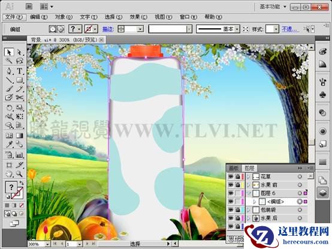This screenshot has height=249, width=332.
Task: Select the Artboard tool
Action: (x=9, y=165)
